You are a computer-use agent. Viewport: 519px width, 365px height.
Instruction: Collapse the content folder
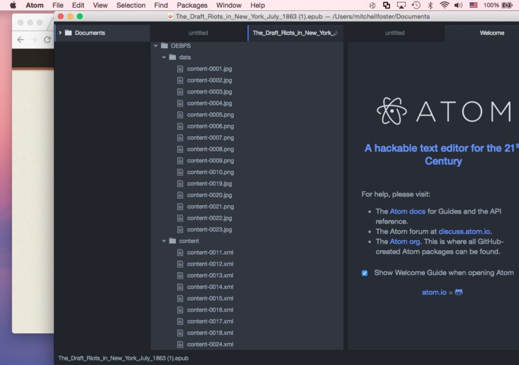[x=164, y=241]
